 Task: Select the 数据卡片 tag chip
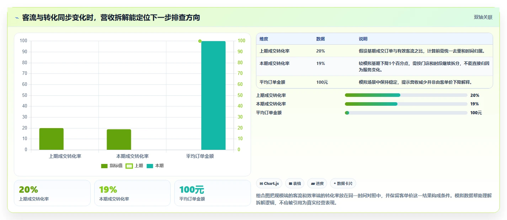[x=343, y=183]
